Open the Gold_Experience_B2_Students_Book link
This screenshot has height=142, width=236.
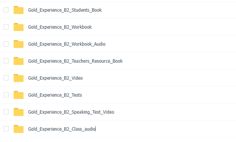tap(65, 10)
